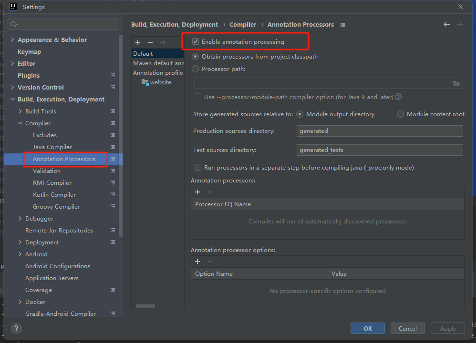Disable the Enable annotation processing checkbox
The height and width of the screenshot is (343, 476).
point(195,41)
